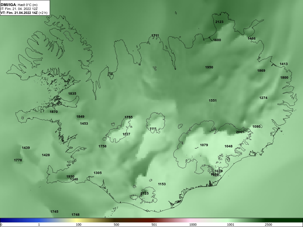This screenshot has height=227, width=303.
Task: Click the 100 tick on the color scale
Action: [79, 225]
